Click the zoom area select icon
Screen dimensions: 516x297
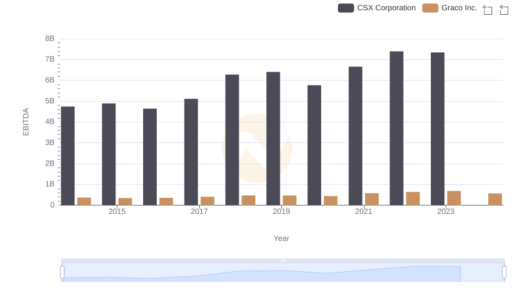point(488,10)
